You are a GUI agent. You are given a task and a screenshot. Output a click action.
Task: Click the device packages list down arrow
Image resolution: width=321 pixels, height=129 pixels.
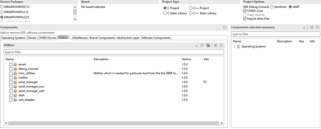click(75, 19)
